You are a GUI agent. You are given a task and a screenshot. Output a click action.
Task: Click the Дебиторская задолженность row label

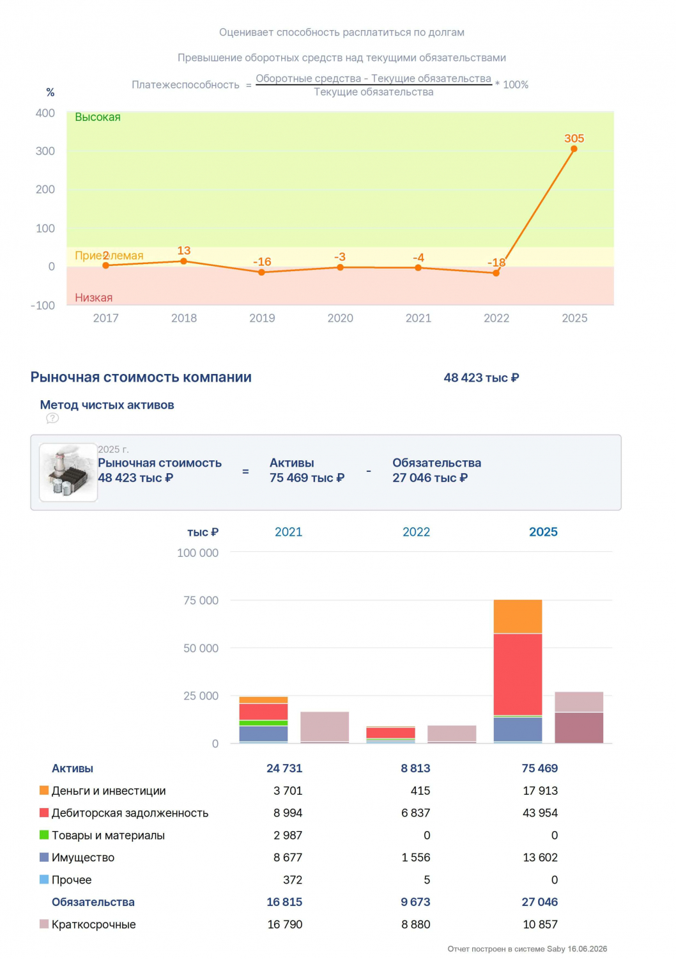[130, 813]
